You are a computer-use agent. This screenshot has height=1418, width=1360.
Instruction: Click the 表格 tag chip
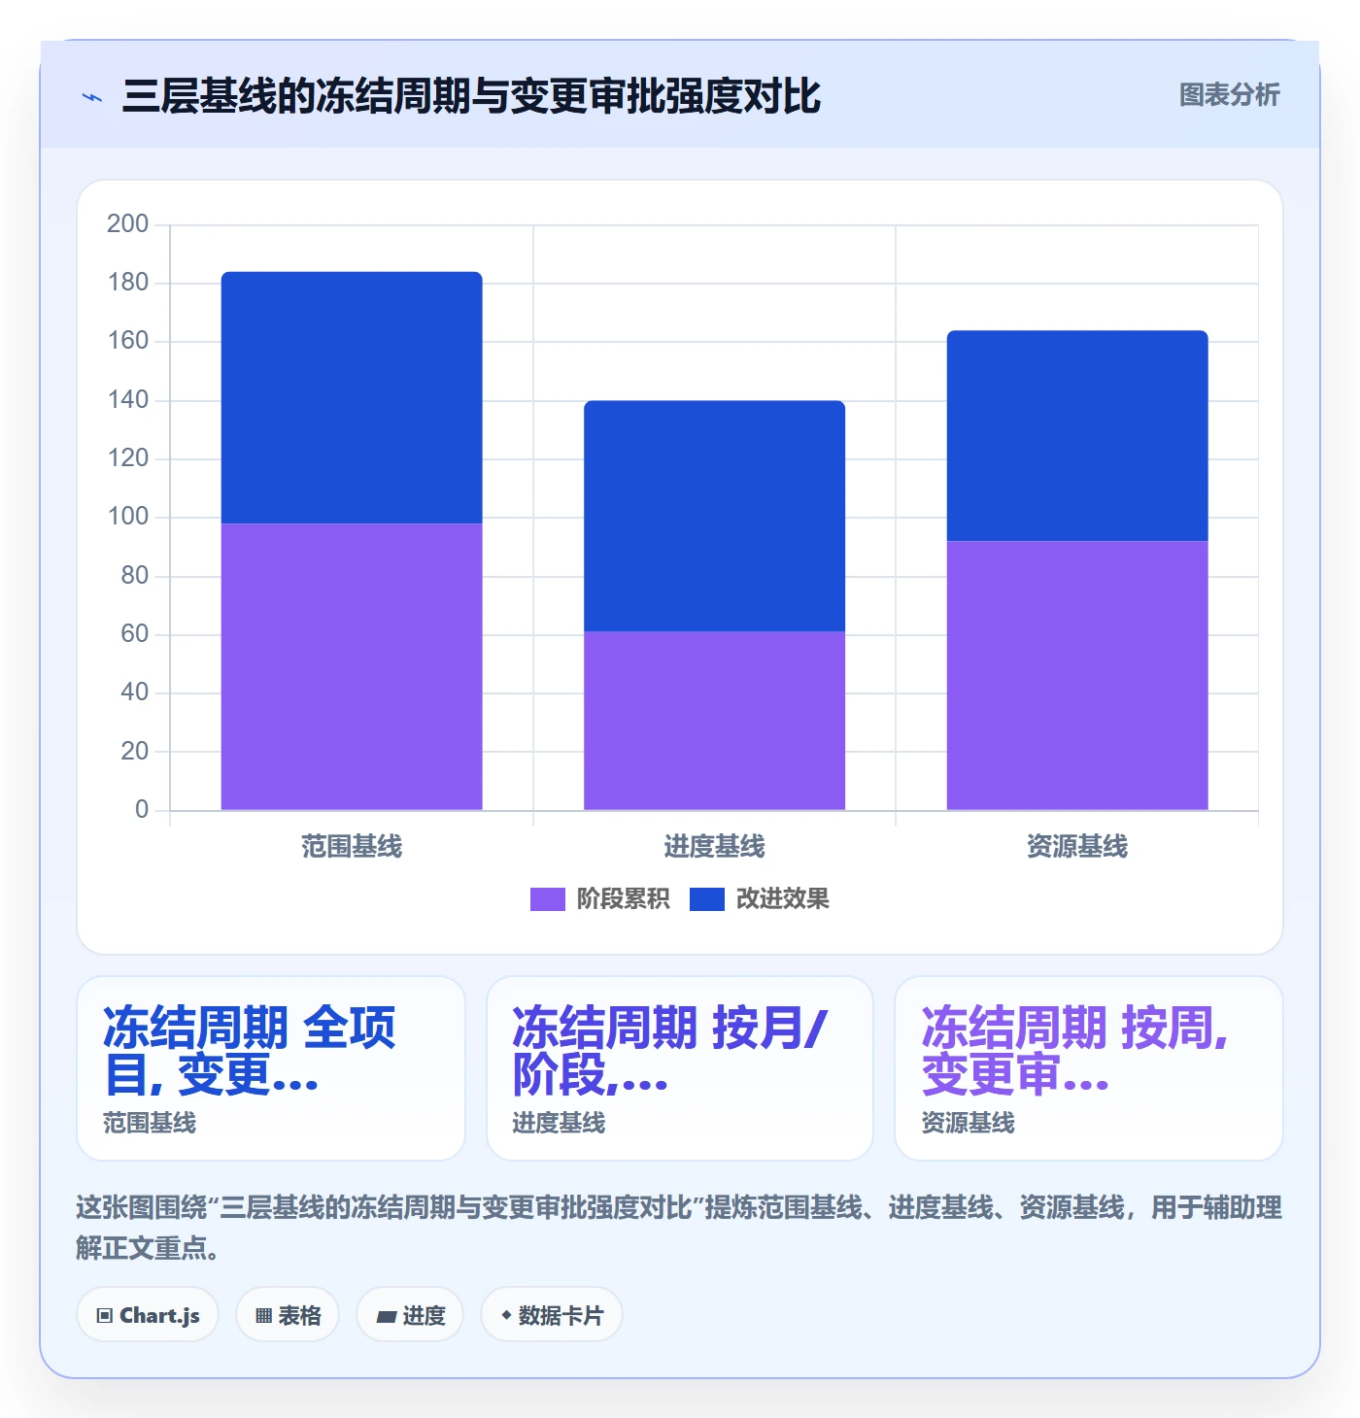coord(288,1315)
